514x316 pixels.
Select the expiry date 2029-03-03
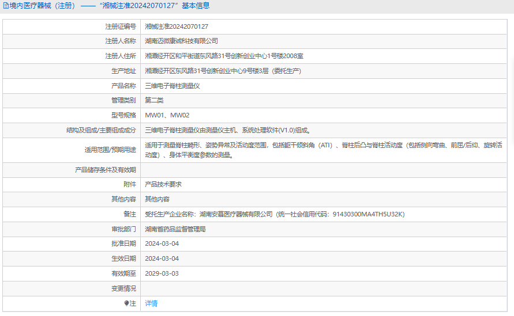162,273
